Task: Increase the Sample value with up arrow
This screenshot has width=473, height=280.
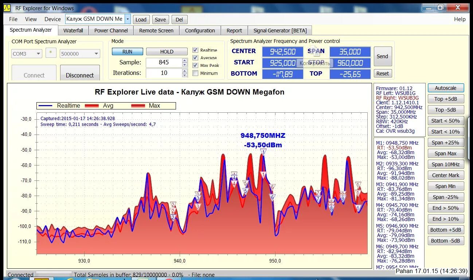Action: click(x=185, y=60)
